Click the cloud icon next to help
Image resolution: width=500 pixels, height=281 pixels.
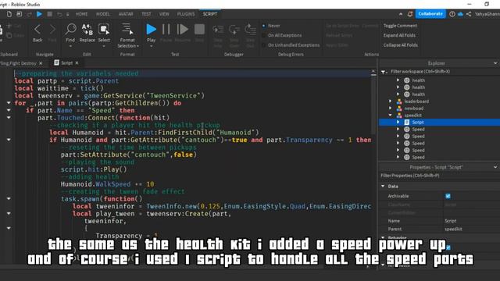460,14
